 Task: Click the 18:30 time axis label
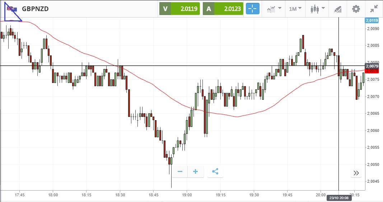(x=120, y=195)
